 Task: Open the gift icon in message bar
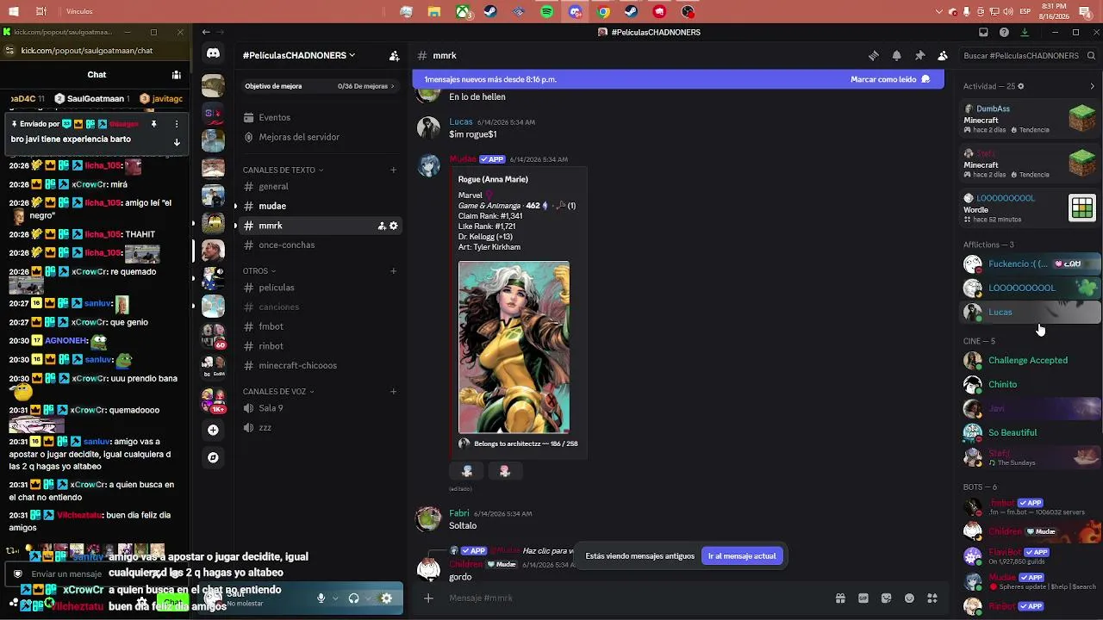840,598
